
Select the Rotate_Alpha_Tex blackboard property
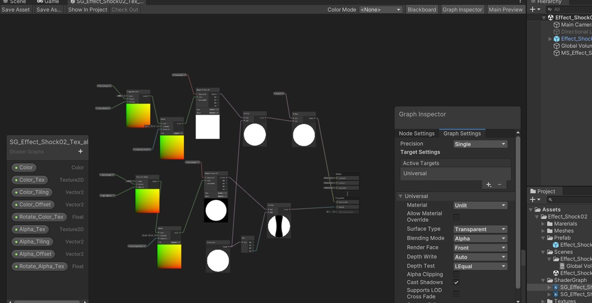click(40, 267)
